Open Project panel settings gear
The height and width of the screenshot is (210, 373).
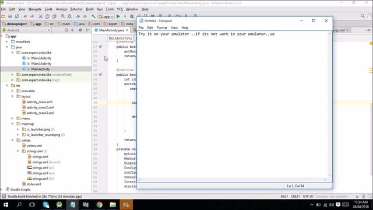pyautogui.click(x=80, y=30)
